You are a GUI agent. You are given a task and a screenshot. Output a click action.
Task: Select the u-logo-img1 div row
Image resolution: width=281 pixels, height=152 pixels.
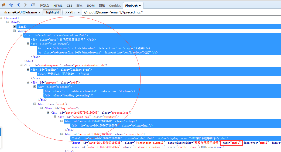(x=176, y=125)
